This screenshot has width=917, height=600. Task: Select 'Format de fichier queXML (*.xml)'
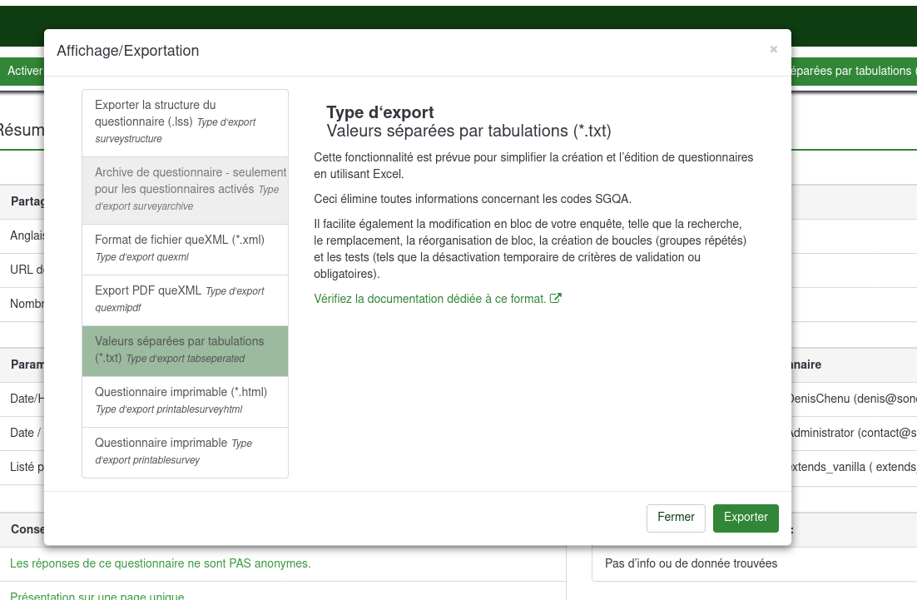point(185,249)
